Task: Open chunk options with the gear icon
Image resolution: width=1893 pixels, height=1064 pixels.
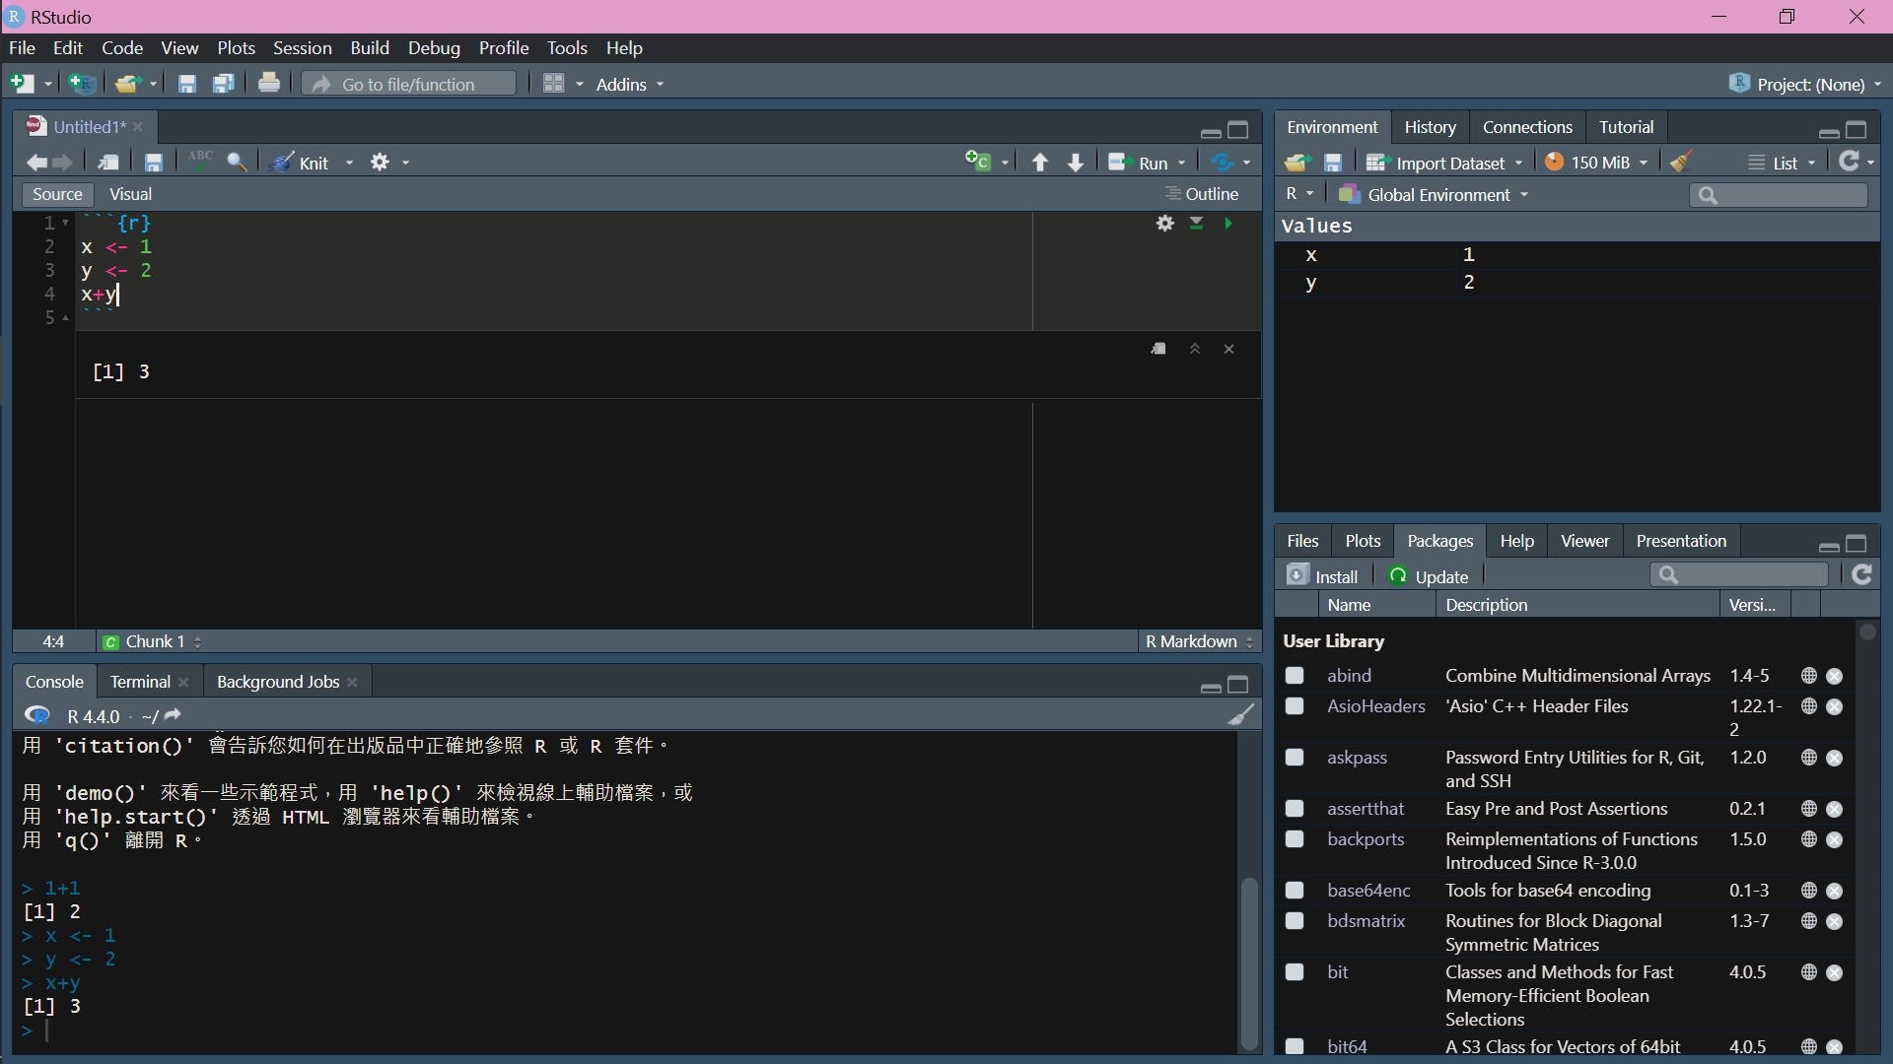Action: tap(1164, 224)
